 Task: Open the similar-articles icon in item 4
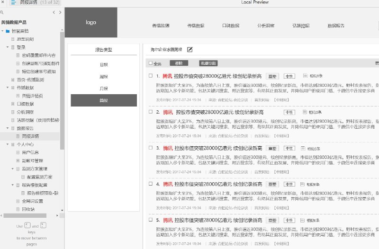pyautogui.click(x=302, y=184)
